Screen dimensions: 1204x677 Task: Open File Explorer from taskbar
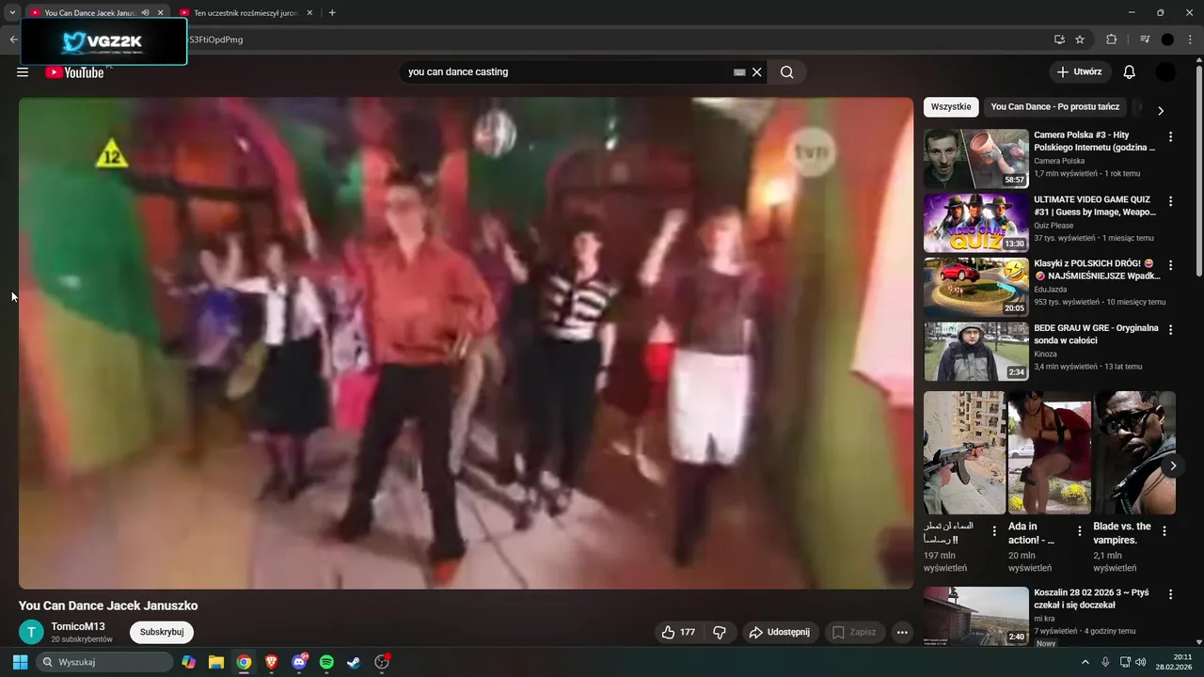tap(216, 662)
